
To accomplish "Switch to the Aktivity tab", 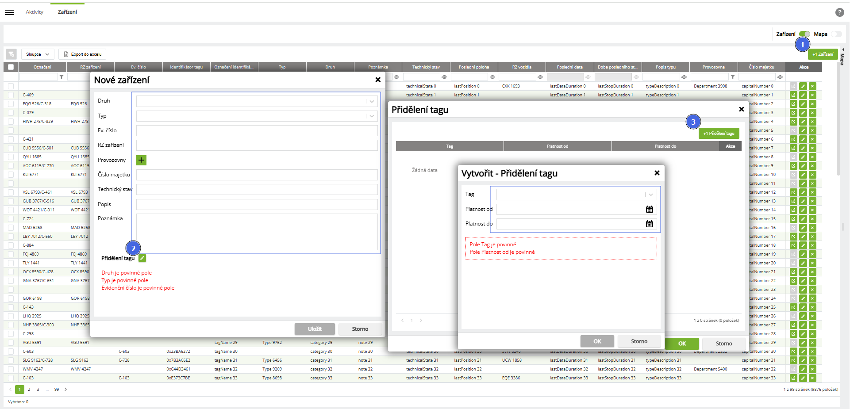I will [35, 12].
